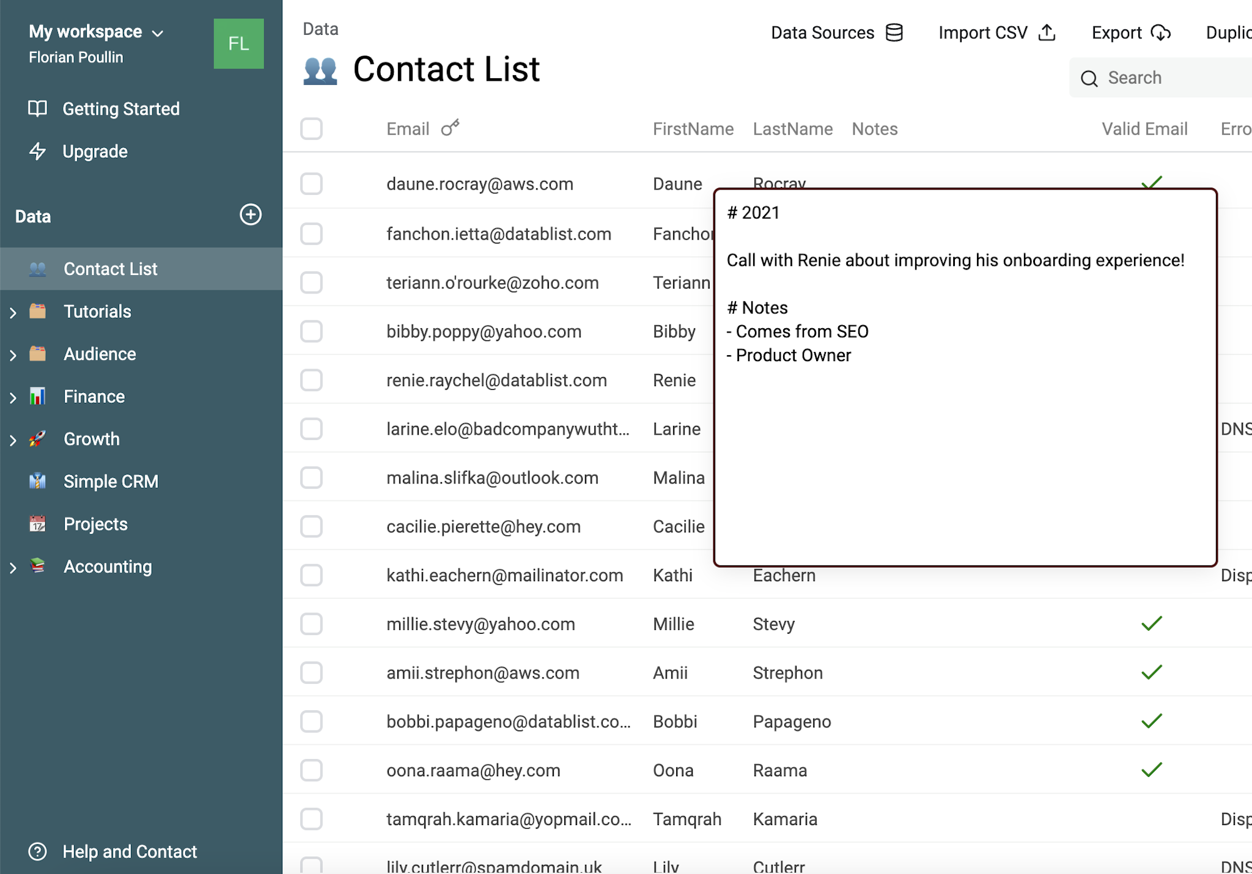Select the Finance item in sidebar
The width and height of the screenshot is (1252, 874).
pyautogui.click(x=94, y=396)
